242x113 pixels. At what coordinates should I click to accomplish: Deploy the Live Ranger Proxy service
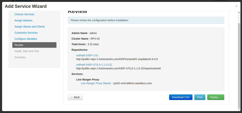point(216,97)
